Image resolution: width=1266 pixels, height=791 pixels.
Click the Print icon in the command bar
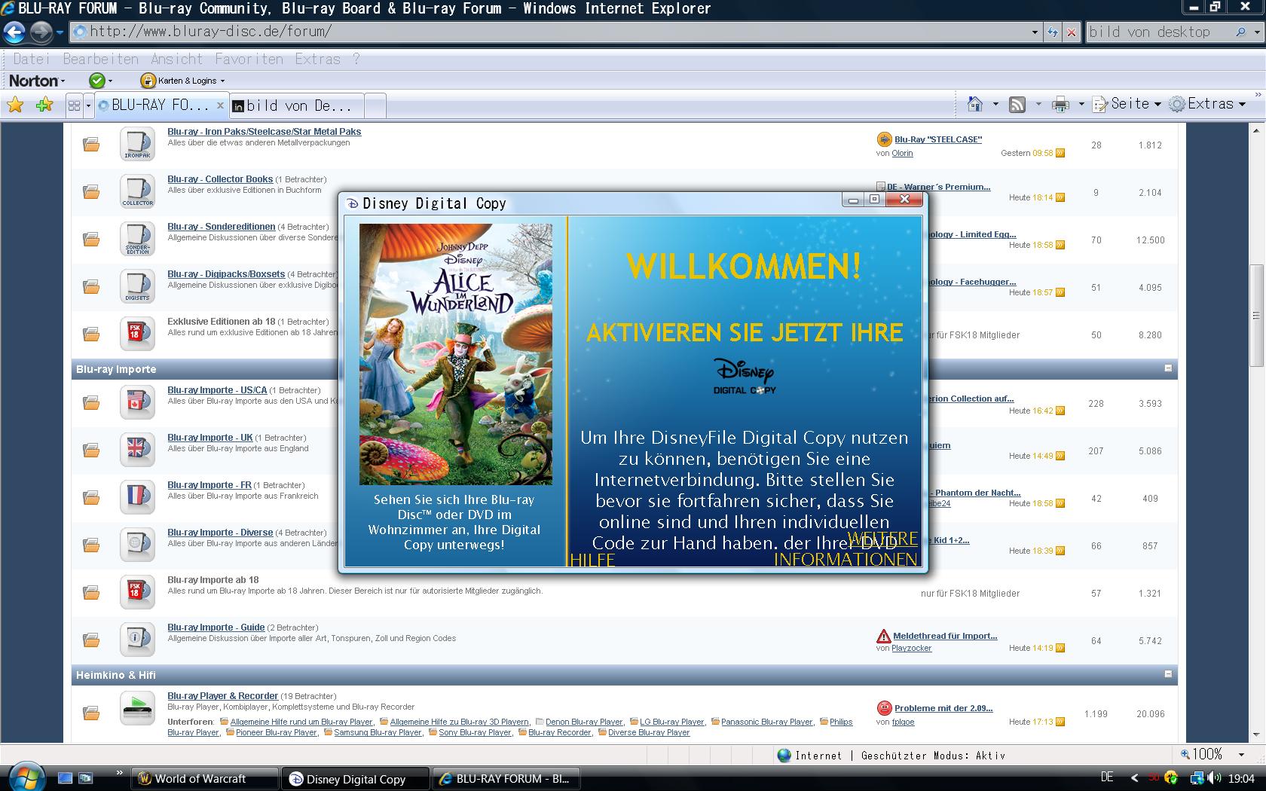[x=1060, y=105]
